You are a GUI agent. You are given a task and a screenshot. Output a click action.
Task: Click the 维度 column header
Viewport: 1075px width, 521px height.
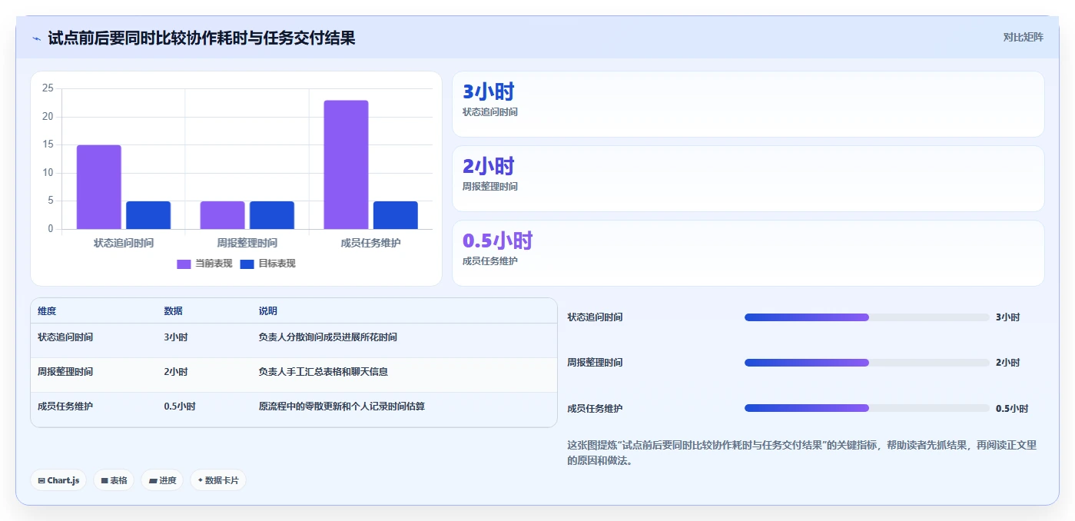[x=47, y=311]
